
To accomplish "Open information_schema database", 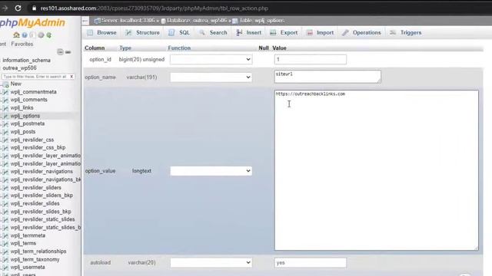I will [26, 60].
